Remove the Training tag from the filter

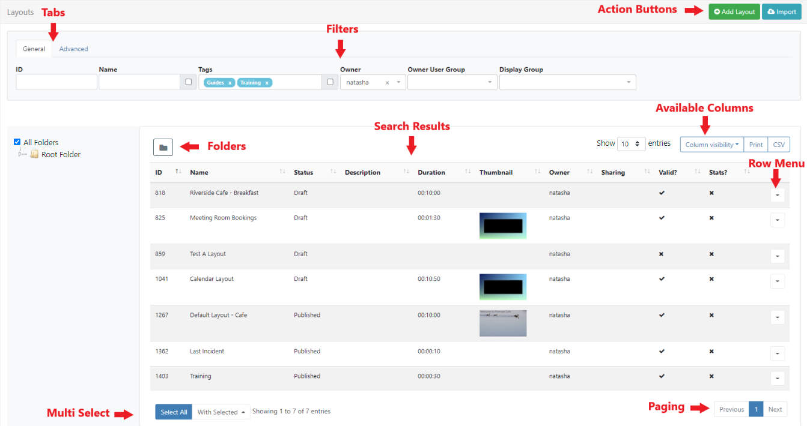point(267,83)
